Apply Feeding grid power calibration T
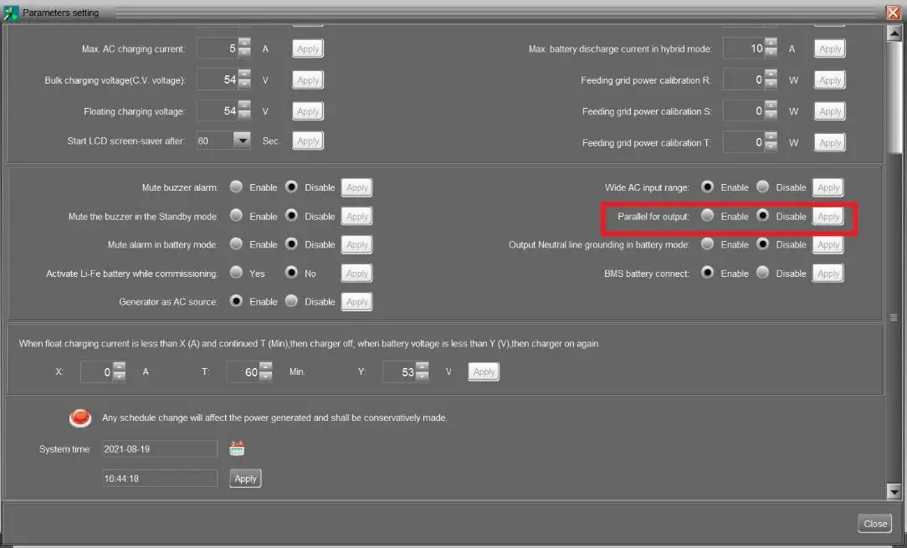 point(829,142)
